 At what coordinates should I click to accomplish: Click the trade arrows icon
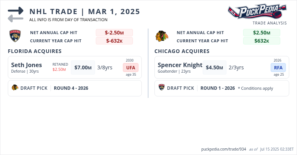(x=16, y=14)
